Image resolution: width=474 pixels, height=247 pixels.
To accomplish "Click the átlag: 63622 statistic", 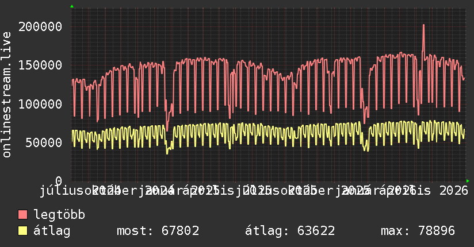I will [289, 231].
